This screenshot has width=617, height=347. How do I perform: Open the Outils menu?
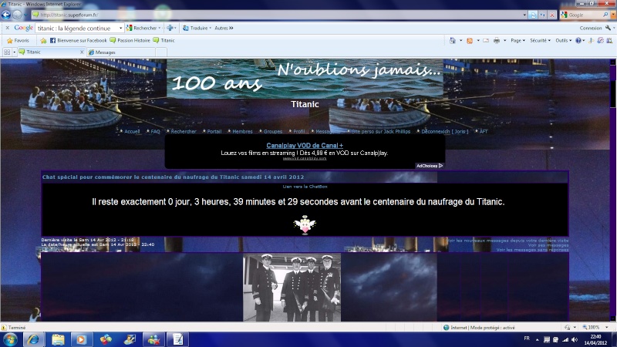coord(564,41)
